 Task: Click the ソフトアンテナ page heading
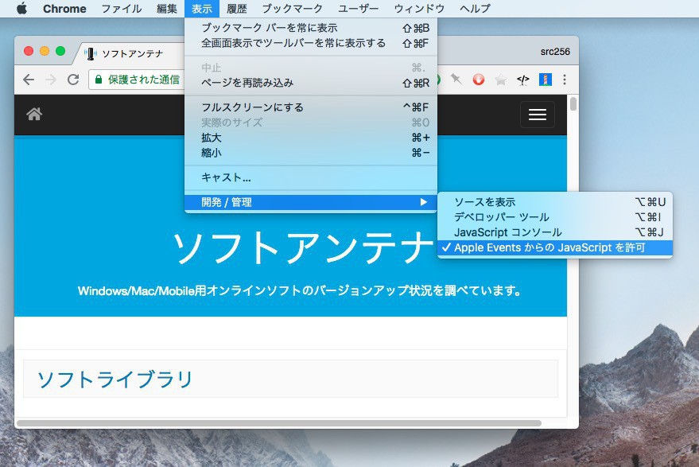tap(303, 248)
